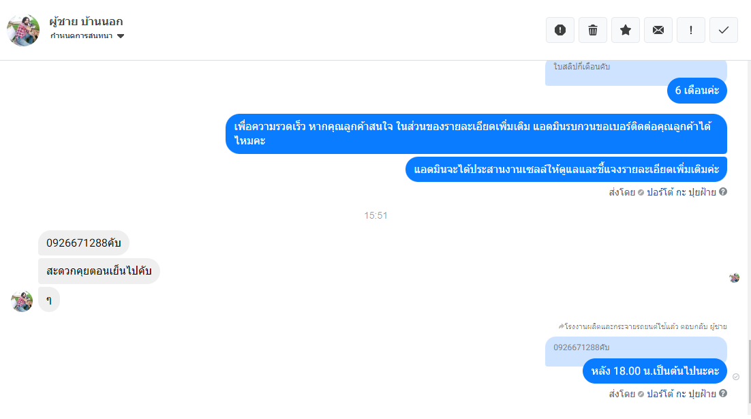Flag conversation with the exclamation mark icon
Viewport: 751px width, 419px height.
click(x=690, y=30)
